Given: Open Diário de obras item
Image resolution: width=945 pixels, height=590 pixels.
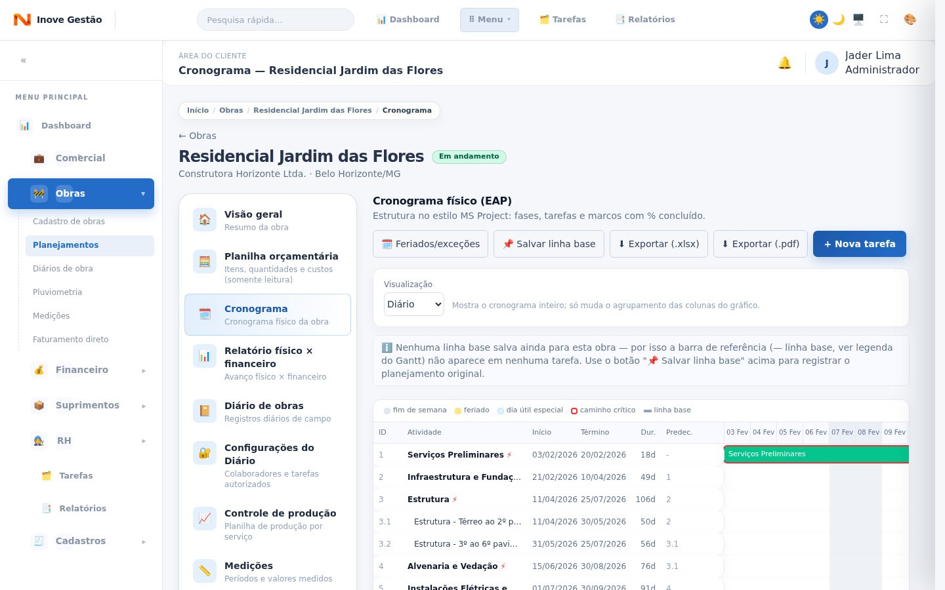Looking at the screenshot, I should (268, 412).
